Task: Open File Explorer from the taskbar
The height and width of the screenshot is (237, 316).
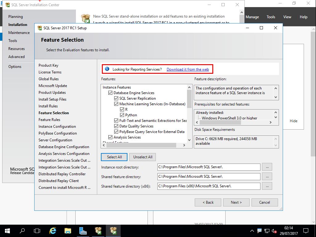Action: pos(68,231)
